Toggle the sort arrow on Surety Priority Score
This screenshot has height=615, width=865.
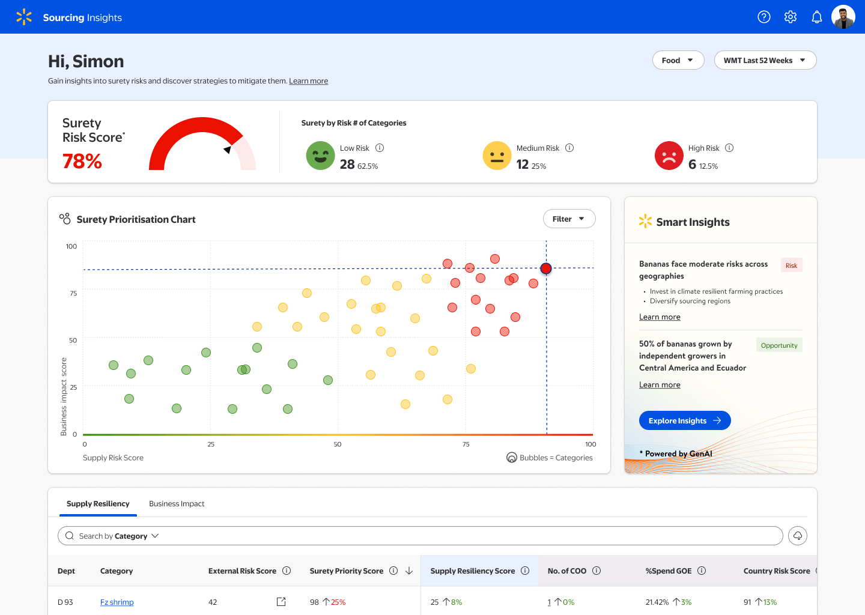pyautogui.click(x=408, y=571)
